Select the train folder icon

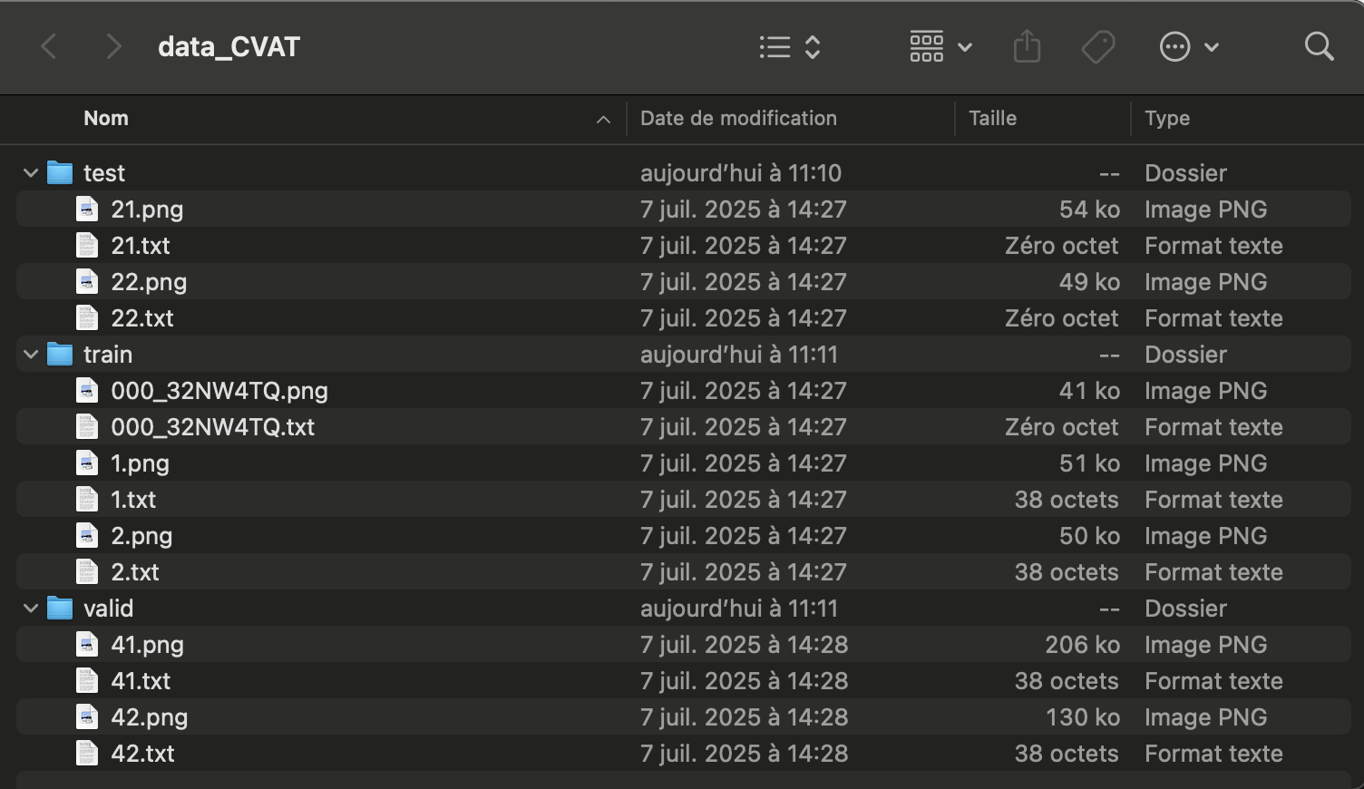click(x=60, y=354)
